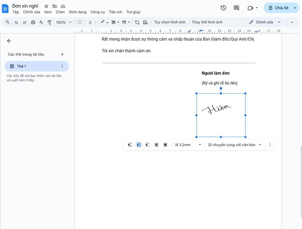Expand the lề 3.2mm margin dropdown
The height and width of the screenshot is (229, 302).
[x=188, y=145]
